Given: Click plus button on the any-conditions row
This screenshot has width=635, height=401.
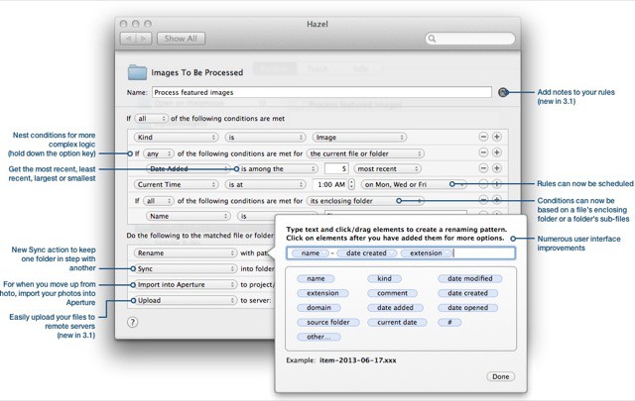Looking at the screenshot, I should [497, 153].
